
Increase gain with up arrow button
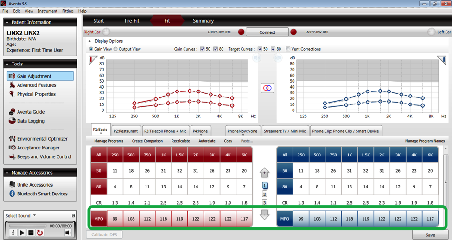[264, 173]
